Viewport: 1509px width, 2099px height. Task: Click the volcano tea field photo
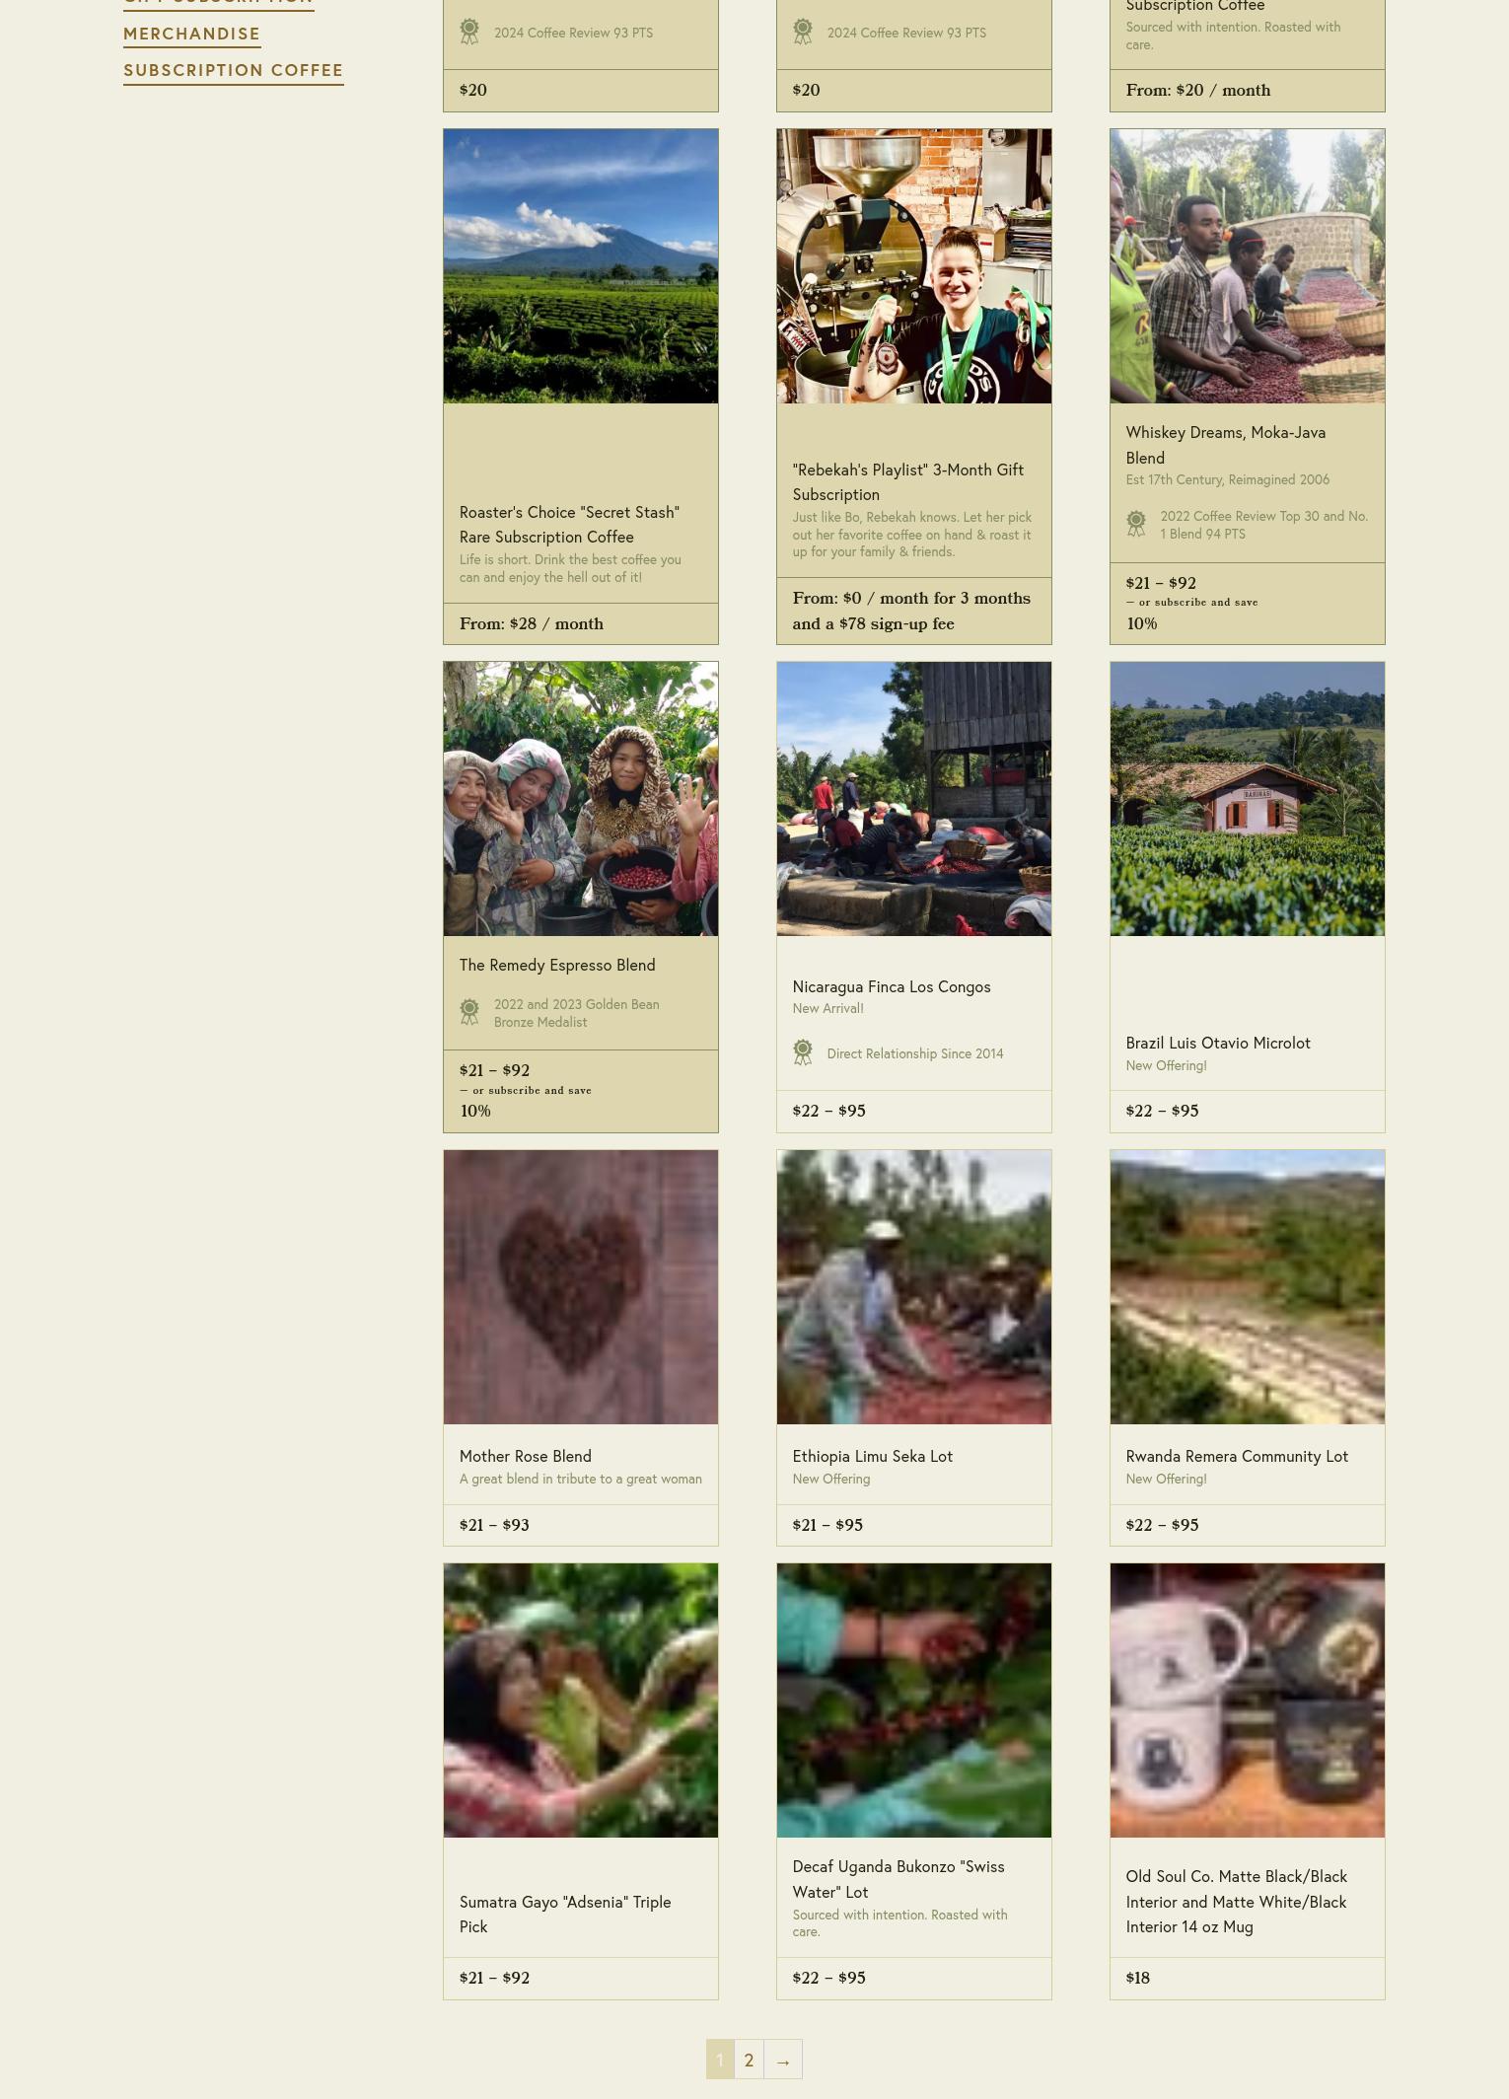tap(581, 266)
